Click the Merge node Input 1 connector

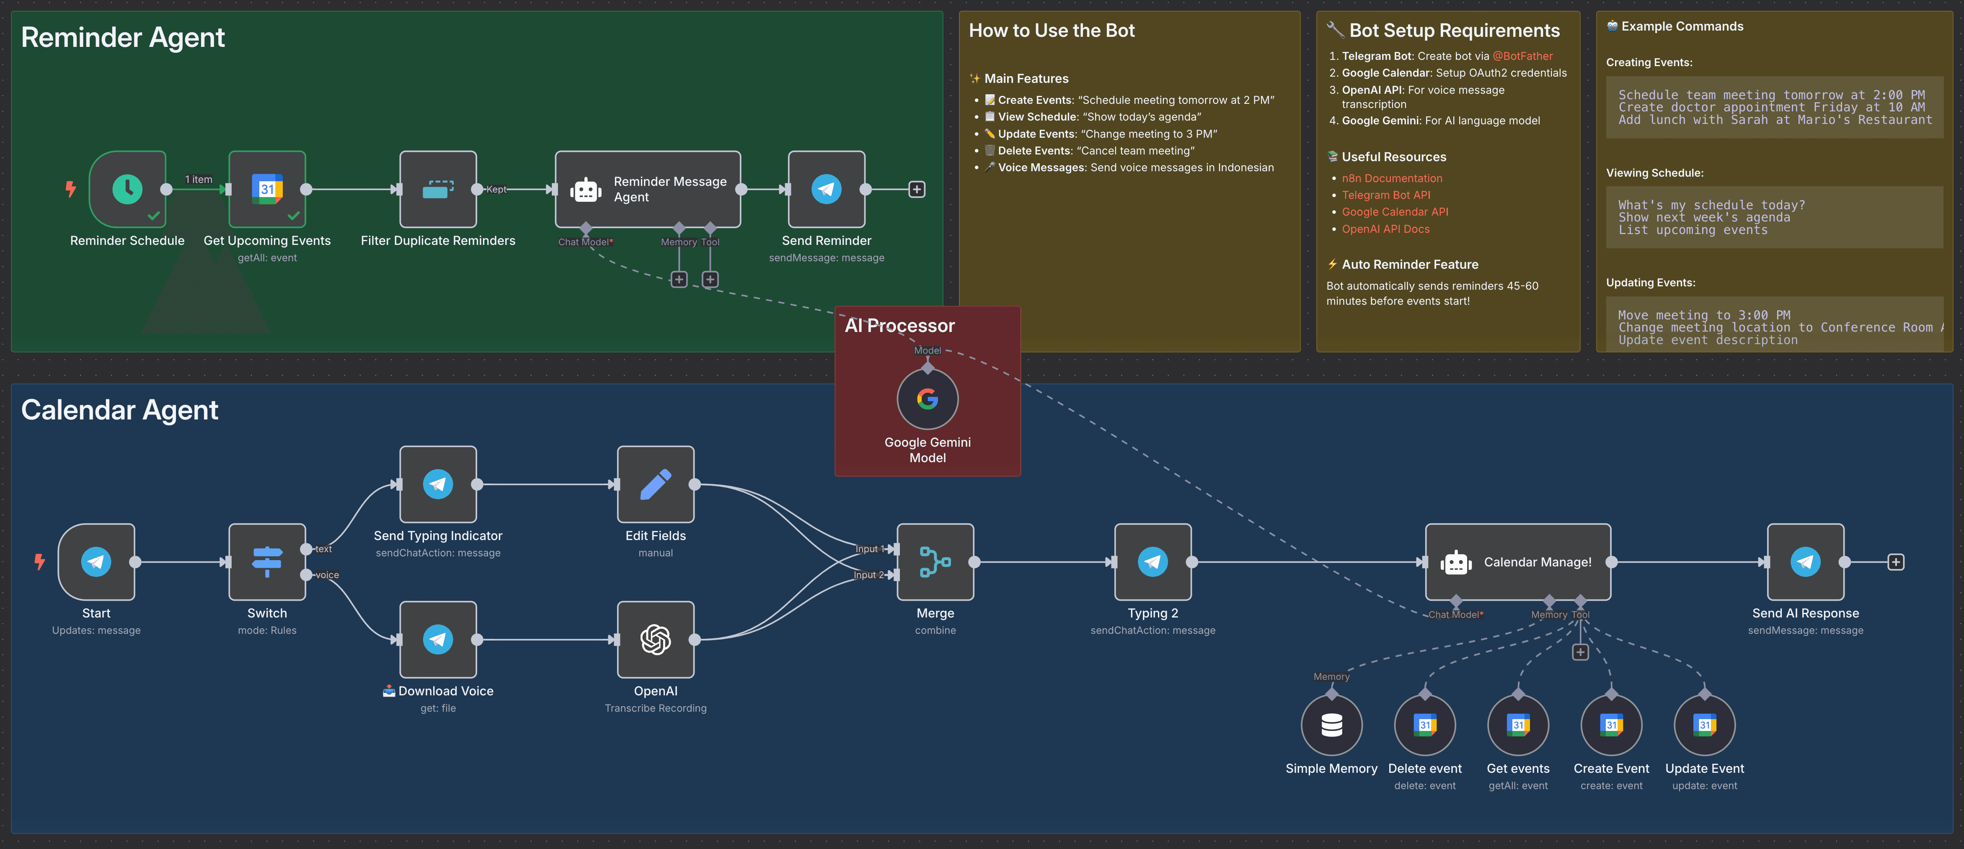[x=896, y=549]
